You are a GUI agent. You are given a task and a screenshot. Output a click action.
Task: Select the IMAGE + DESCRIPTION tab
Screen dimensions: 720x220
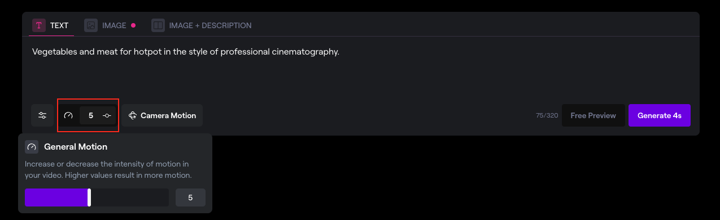(202, 25)
